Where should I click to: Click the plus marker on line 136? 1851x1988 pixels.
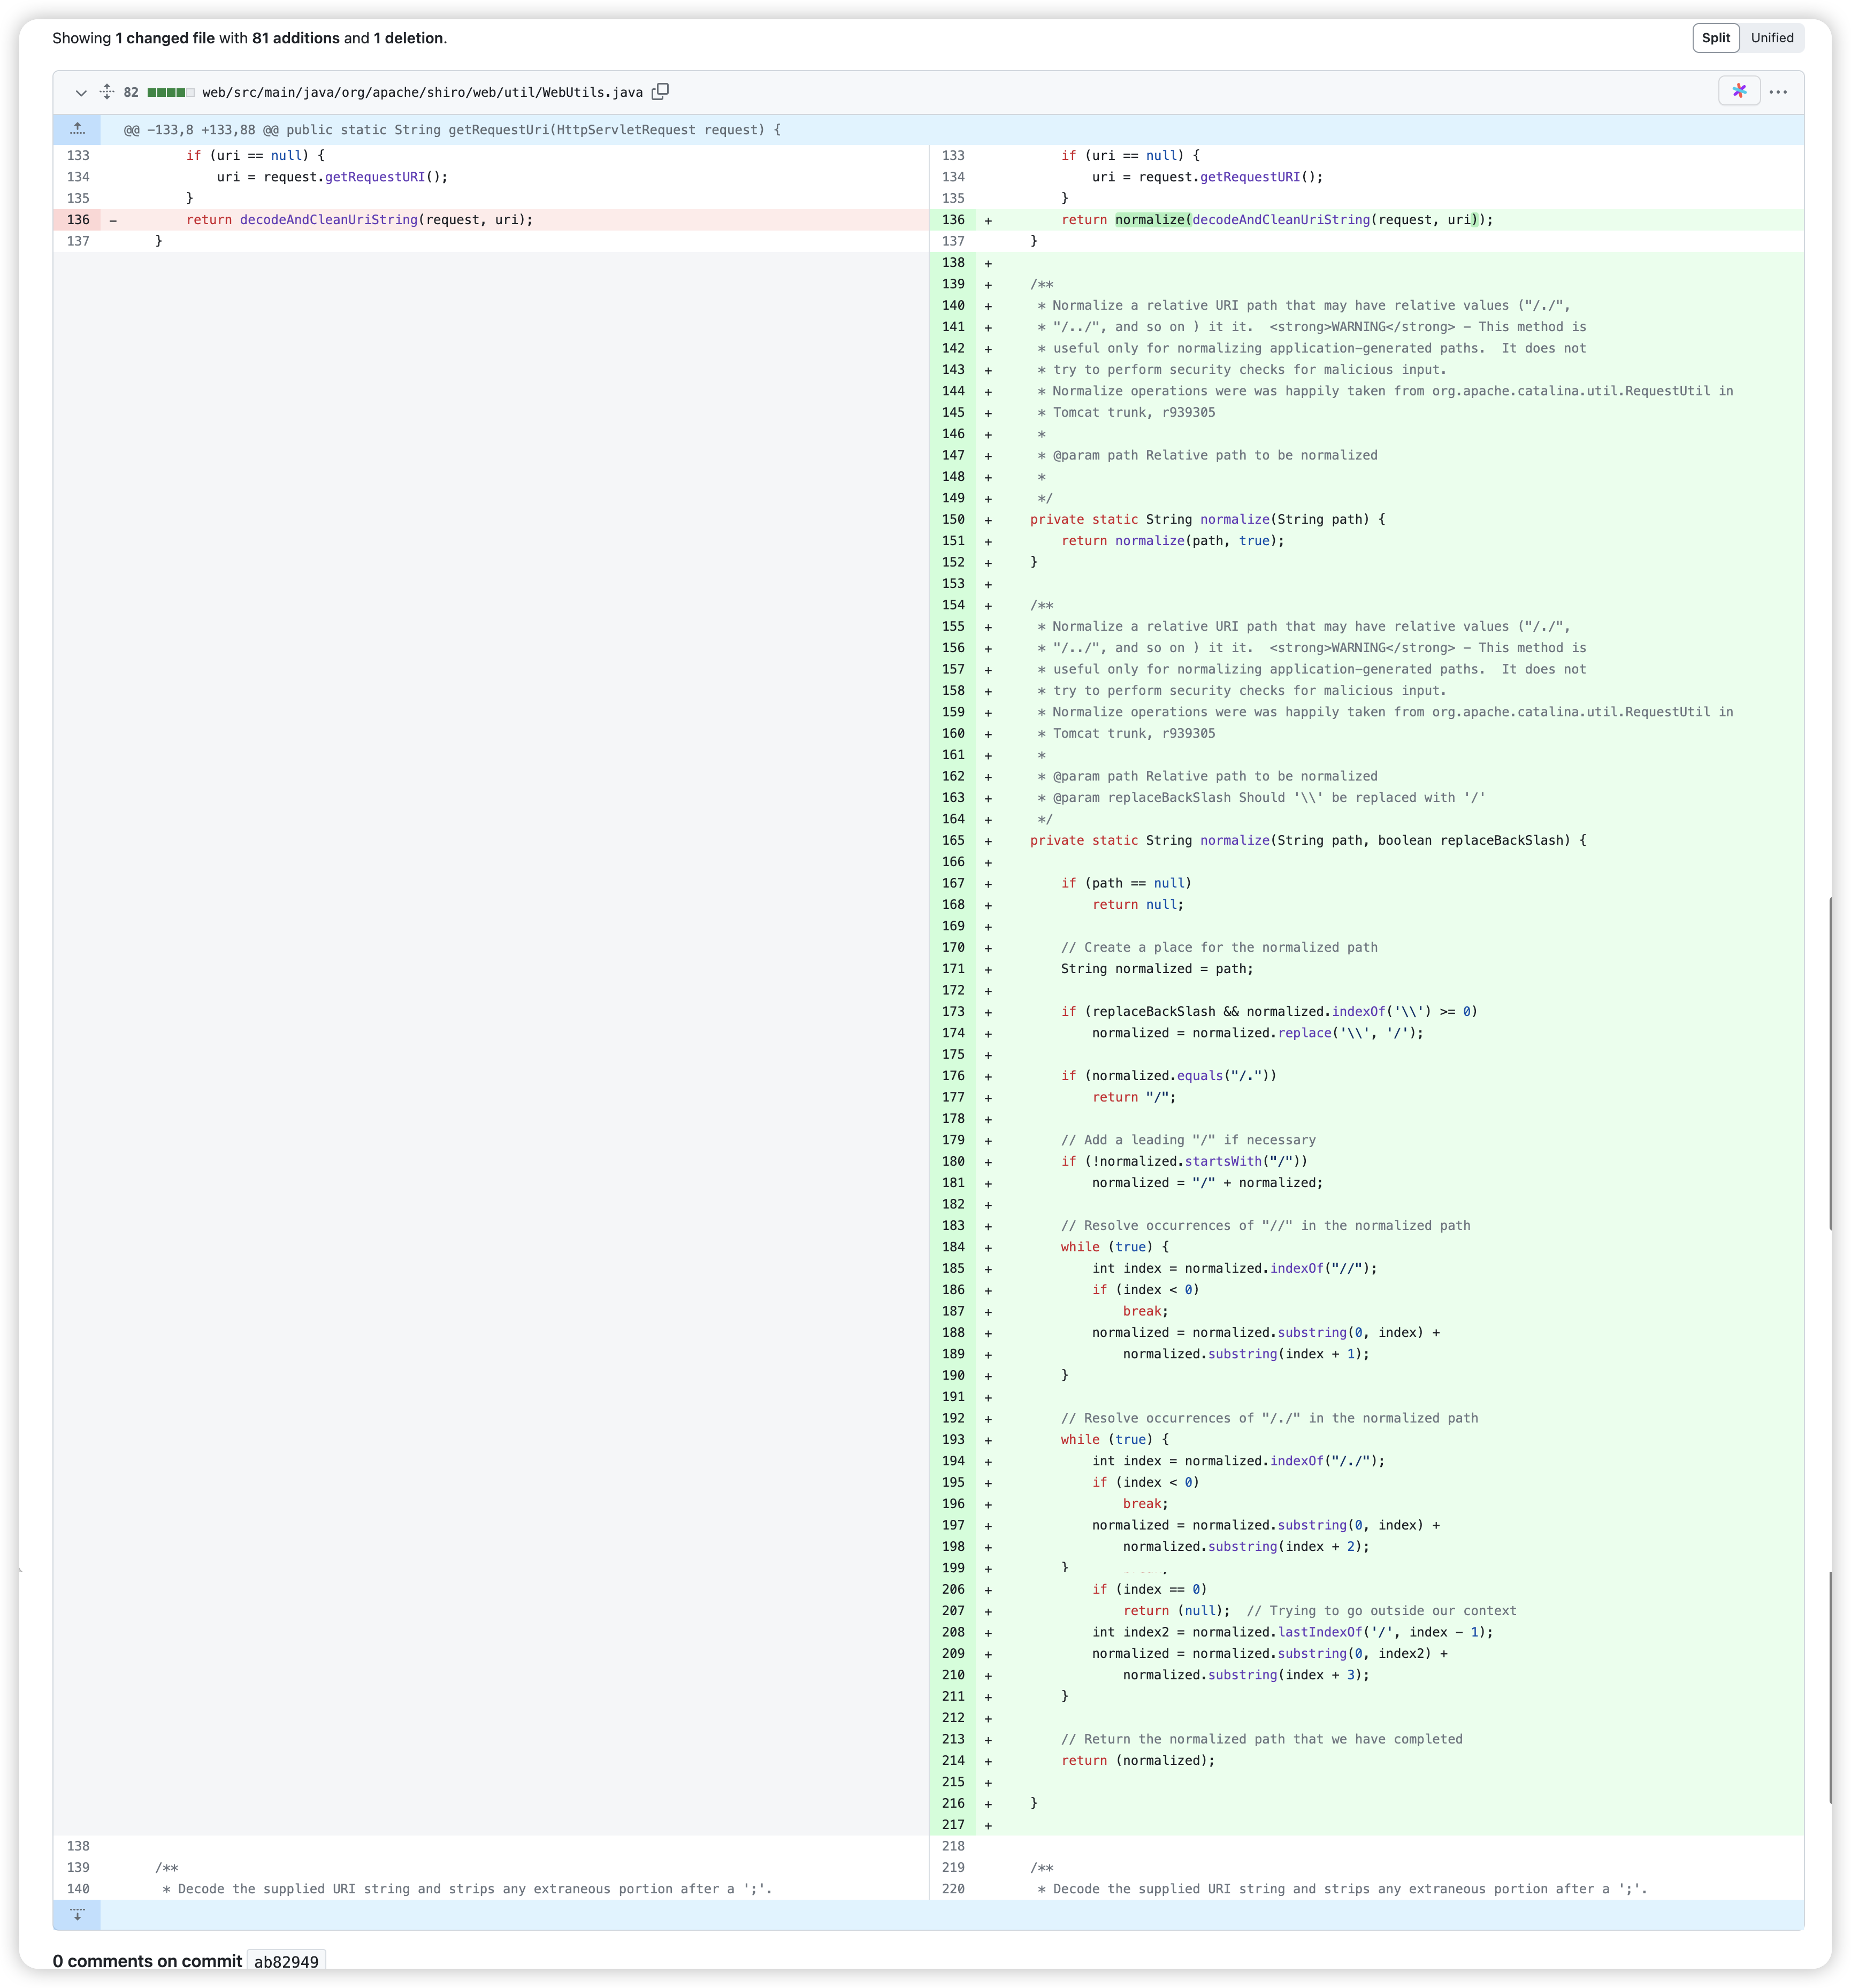tap(988, 220)
